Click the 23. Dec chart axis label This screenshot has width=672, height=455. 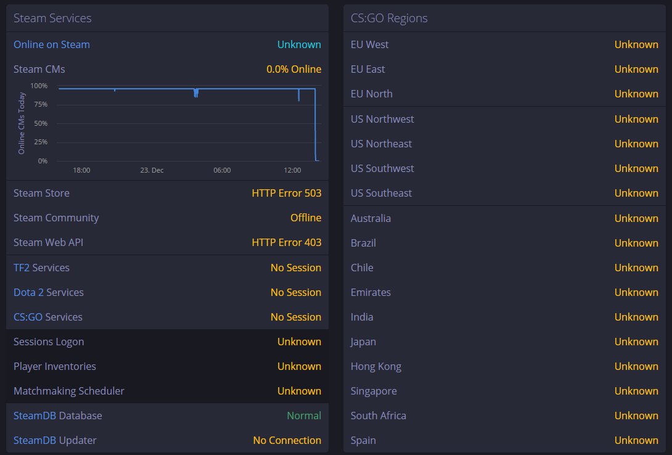[152, 171]
